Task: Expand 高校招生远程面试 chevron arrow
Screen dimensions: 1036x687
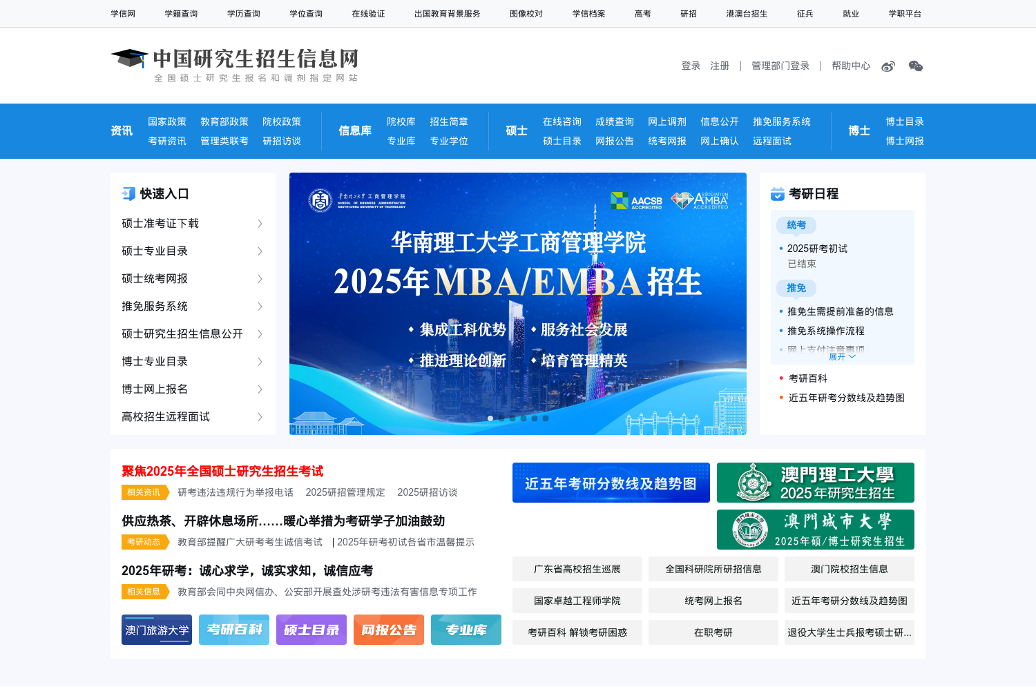Action: (x=260, y=417)
